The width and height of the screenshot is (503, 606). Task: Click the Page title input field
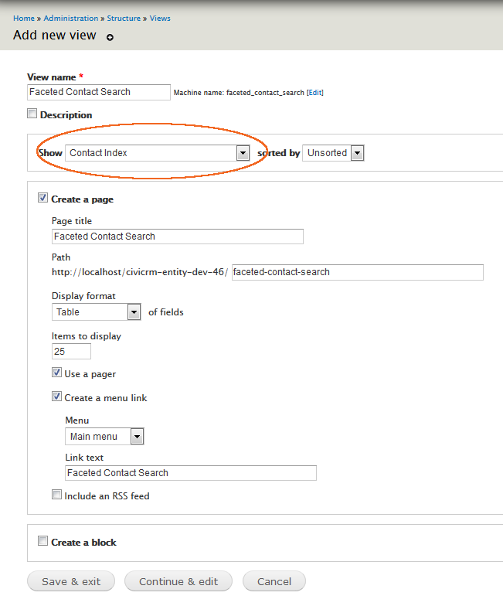point(178,237)
